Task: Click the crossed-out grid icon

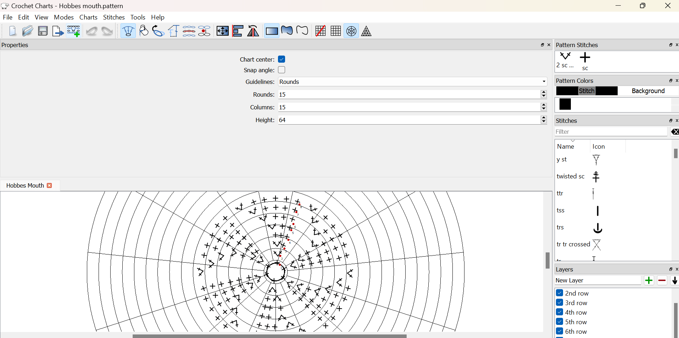Action: 320,31
